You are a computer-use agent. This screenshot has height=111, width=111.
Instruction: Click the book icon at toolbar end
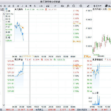click(106, 6)
